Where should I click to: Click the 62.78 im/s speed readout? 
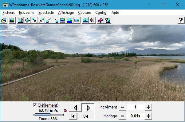48,111
